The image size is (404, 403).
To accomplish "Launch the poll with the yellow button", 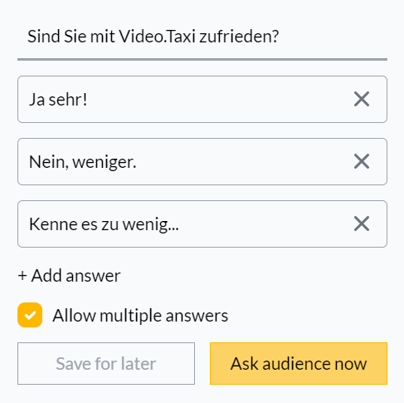I will [x=299, y=363].
